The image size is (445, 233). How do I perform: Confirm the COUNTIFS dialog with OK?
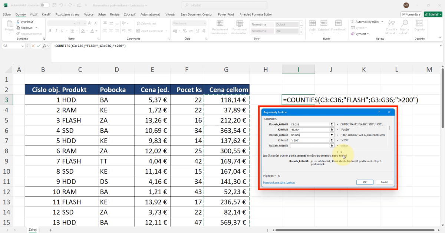(364, 182)
